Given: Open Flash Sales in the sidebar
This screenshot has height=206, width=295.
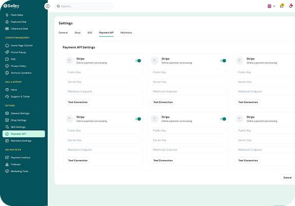Looking at the screenshot, I should coord(14,15).
